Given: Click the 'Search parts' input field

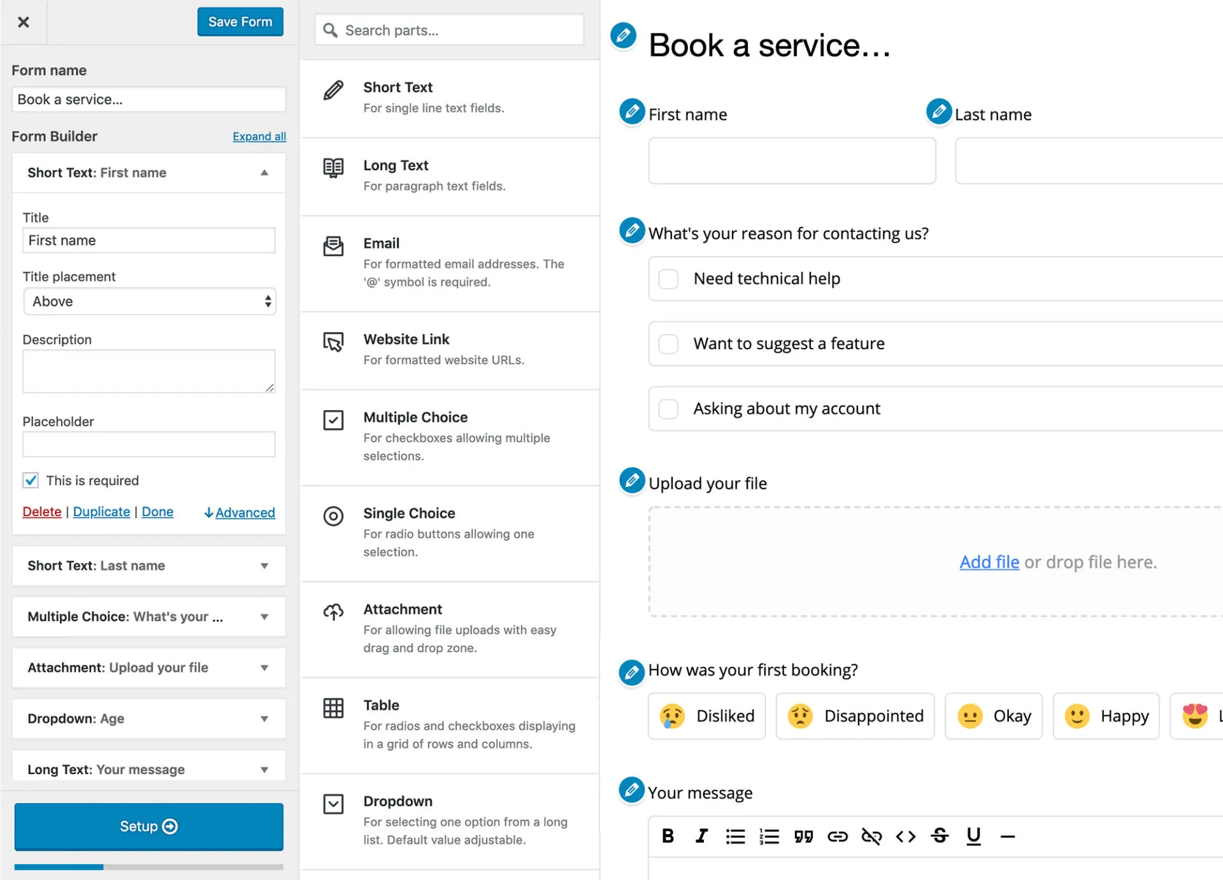Looking at the screenshot, I should pyautogui.click(x=448, y=29).
